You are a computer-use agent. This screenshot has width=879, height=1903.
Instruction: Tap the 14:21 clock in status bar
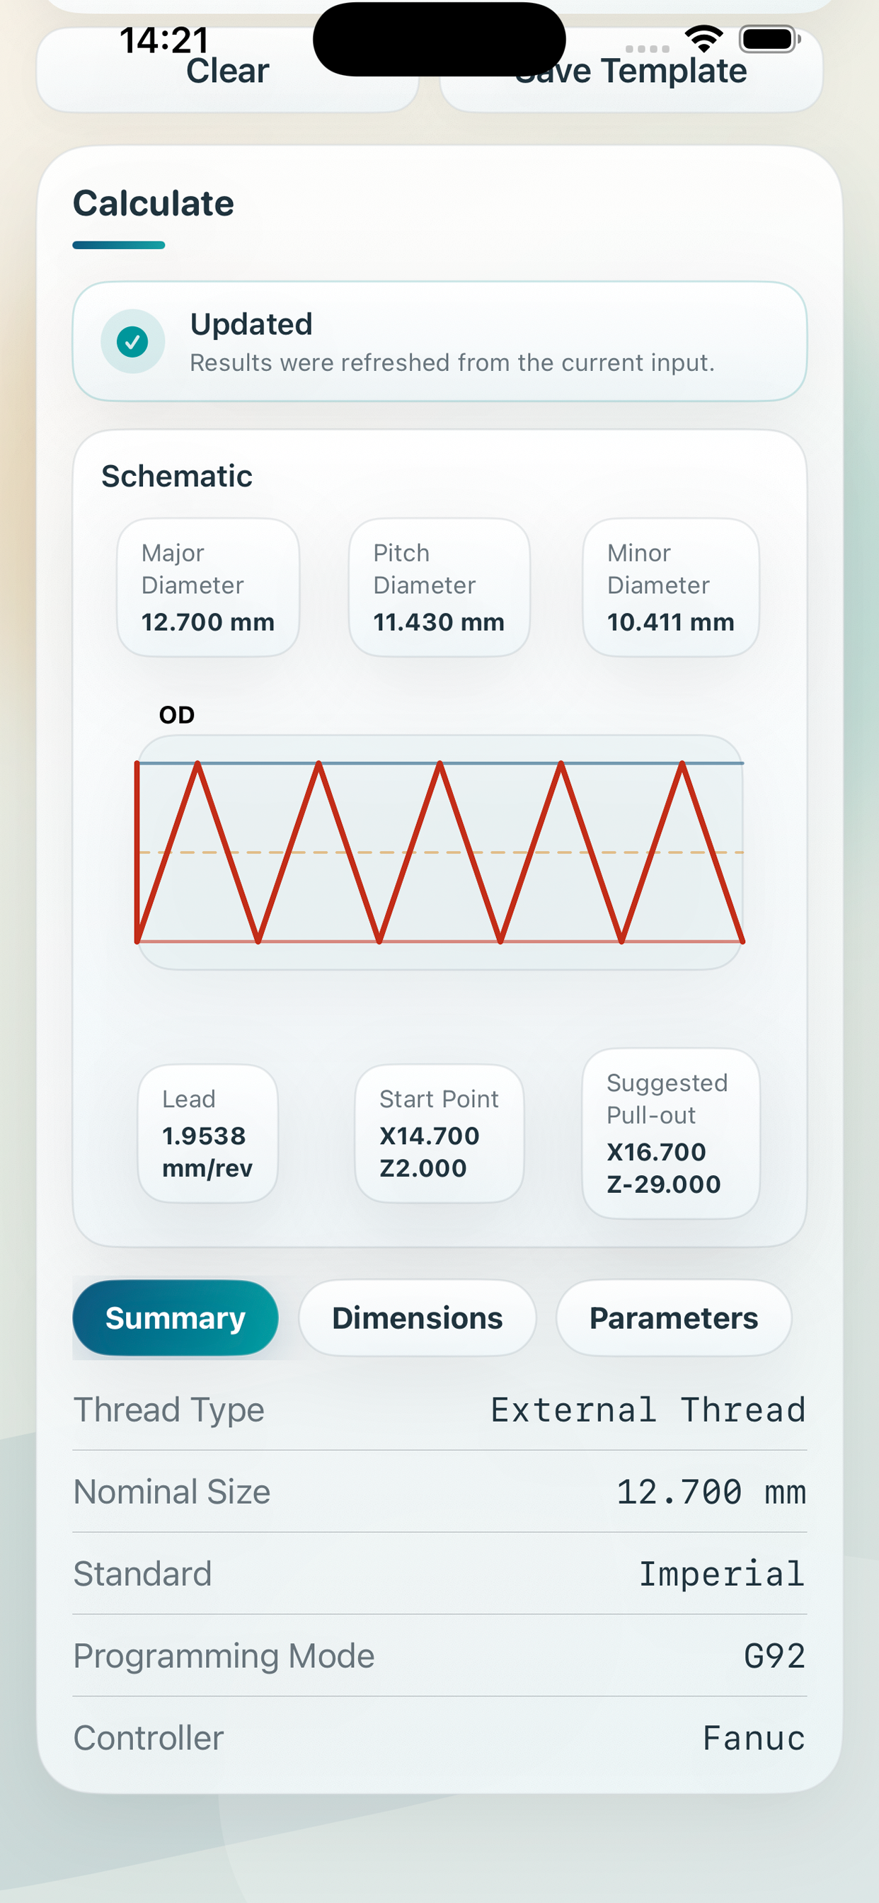pos(165,40)
